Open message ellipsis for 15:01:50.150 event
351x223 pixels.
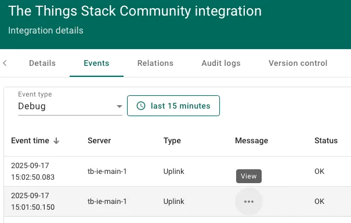[249, 202]
